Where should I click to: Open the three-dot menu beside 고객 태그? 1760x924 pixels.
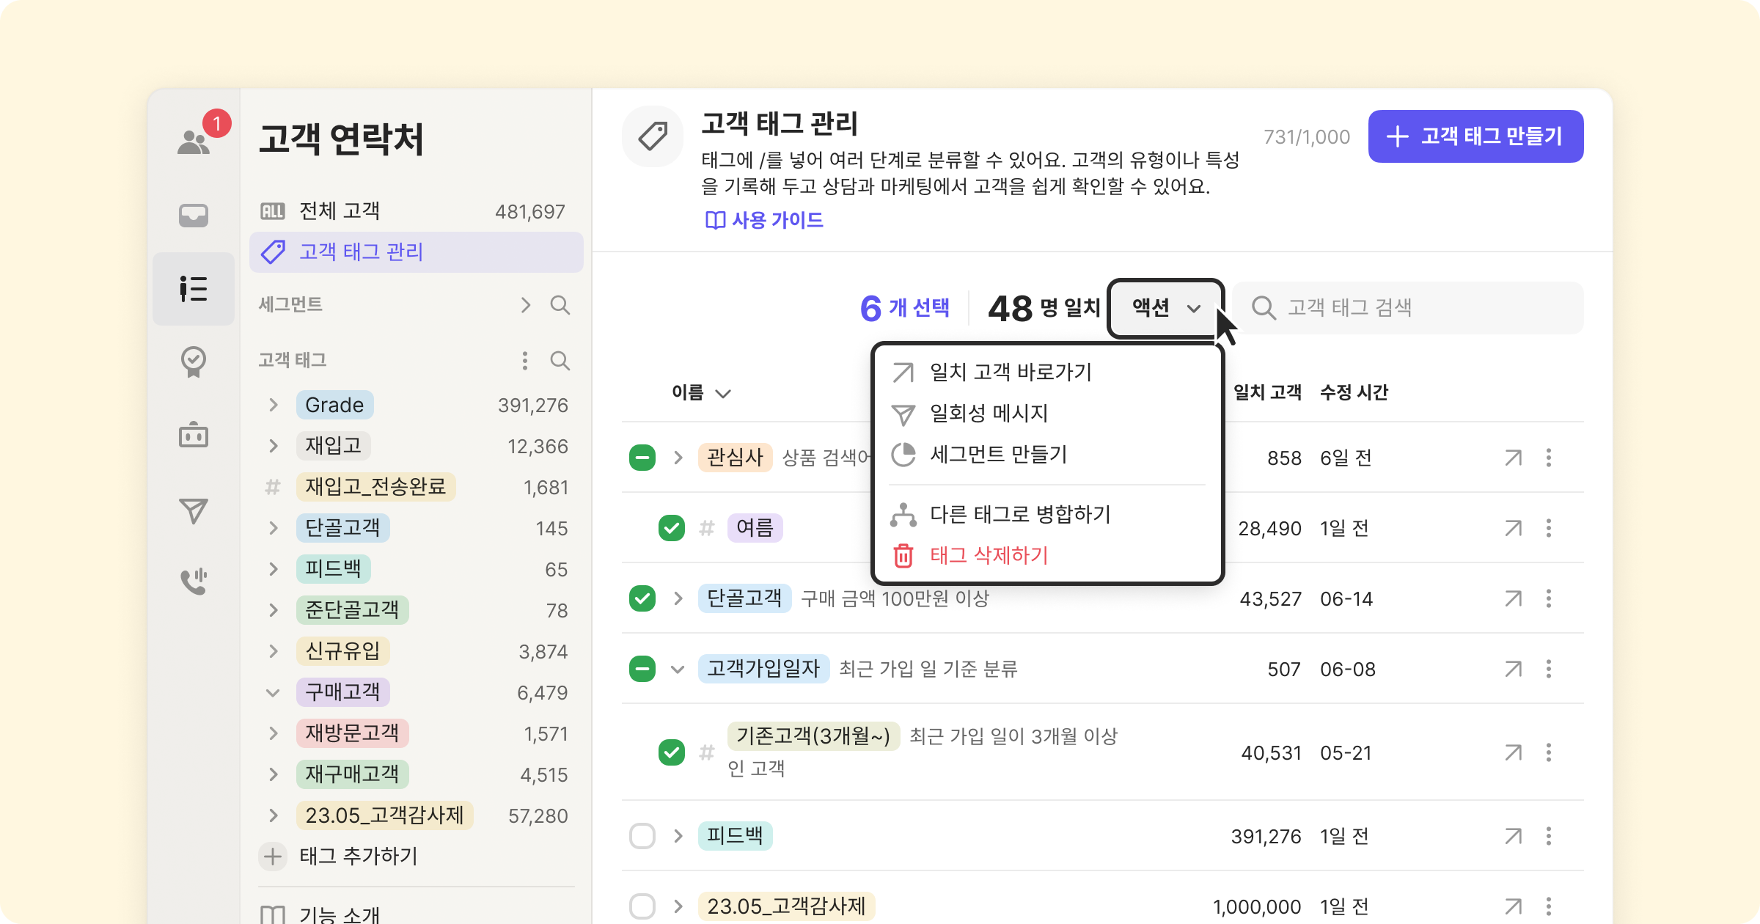click(524, 360)
